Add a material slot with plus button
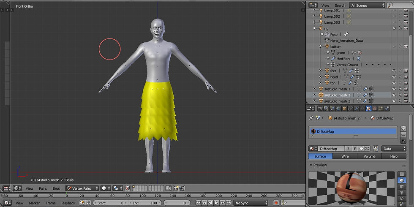Screen dimensions: 414x207 [x=403, y=129]
